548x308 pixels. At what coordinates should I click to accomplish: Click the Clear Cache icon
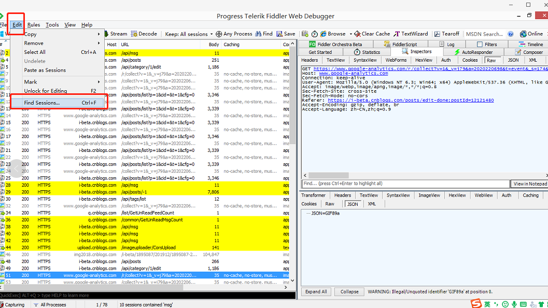pyautogui.click(x=357, y=34)
